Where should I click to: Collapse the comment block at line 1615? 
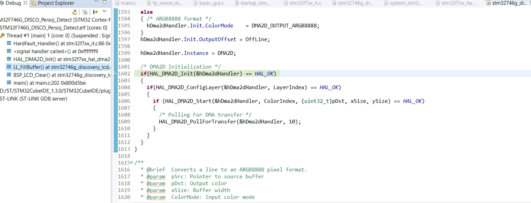click(132, 163)
